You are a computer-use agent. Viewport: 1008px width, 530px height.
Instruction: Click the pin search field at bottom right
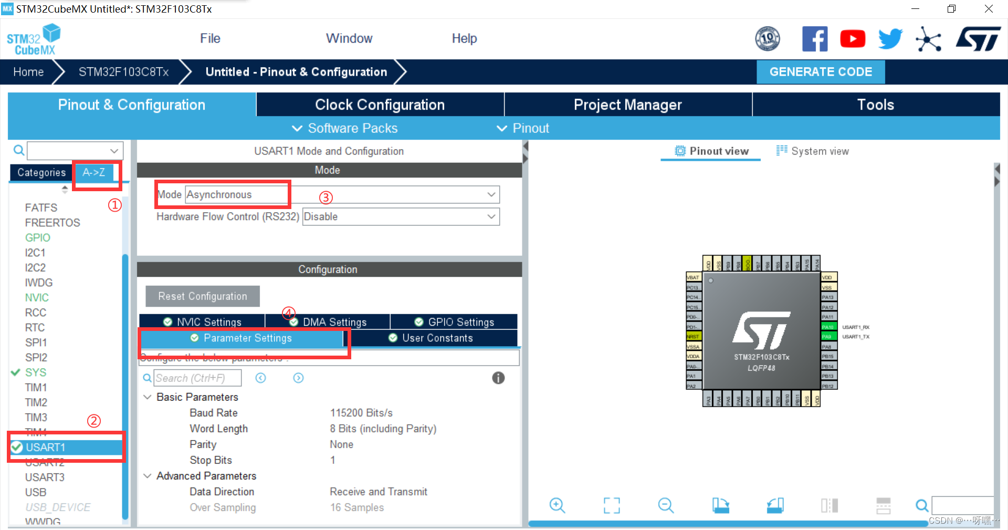point(962,505)
